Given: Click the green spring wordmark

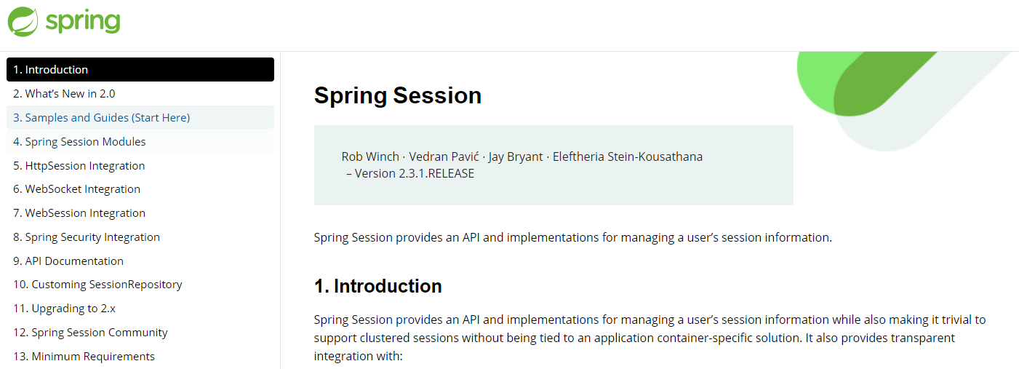Looking at the screenshot, I should (82, 22).
